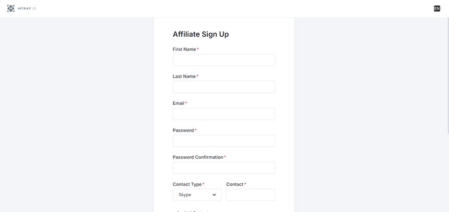Click the Last Name label

(184, 76)
